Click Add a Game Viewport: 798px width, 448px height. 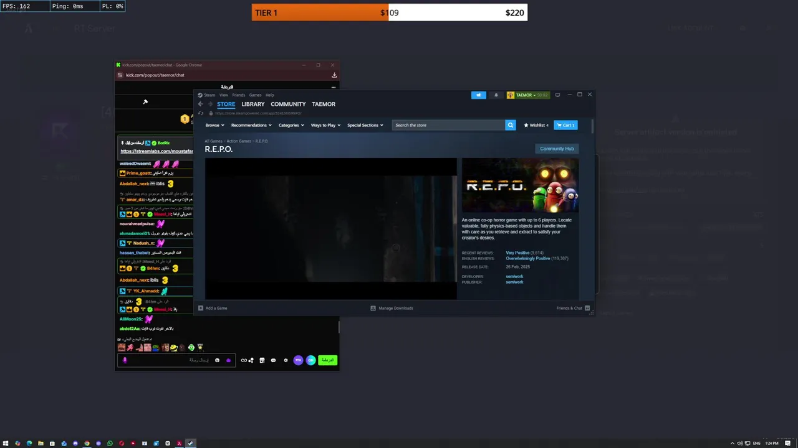point(213,308)
